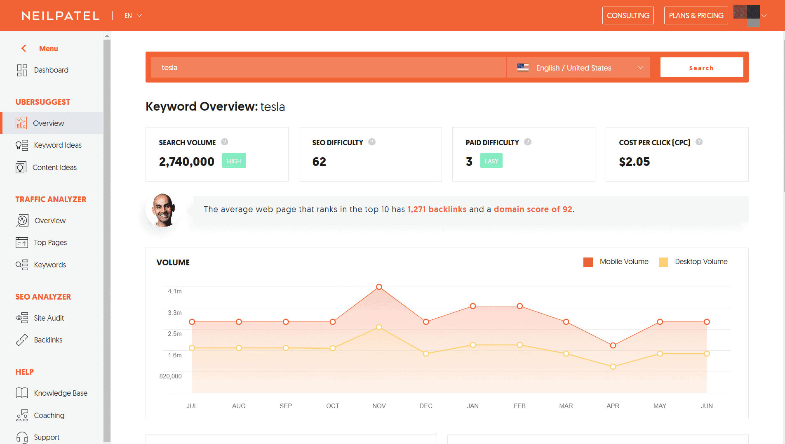
Task: Click the HIGH search volume badge
Action: click(234, 161)
